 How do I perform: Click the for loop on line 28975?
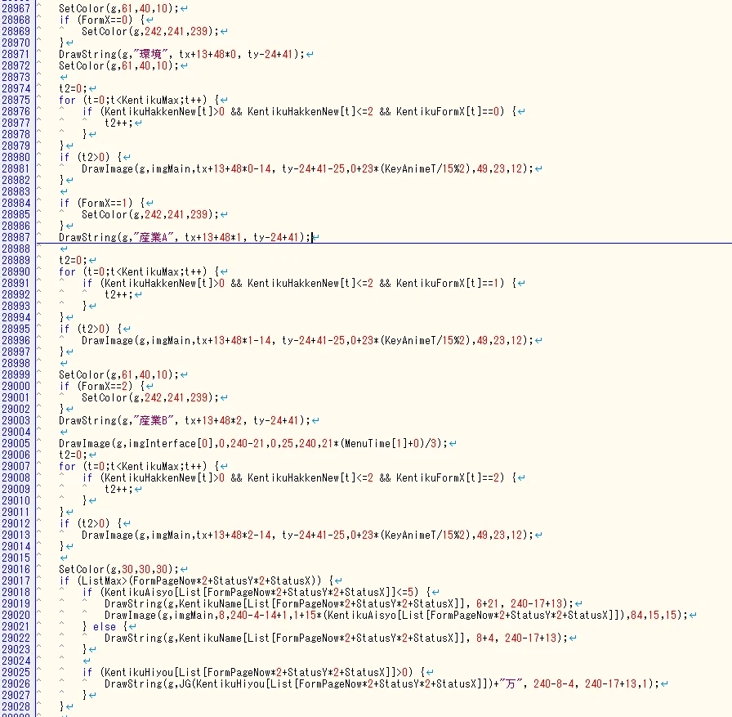pos(139,100)
